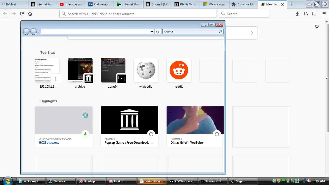Open a new tab with plus button
Screen dimensions: 329x185
pos(291,4)
